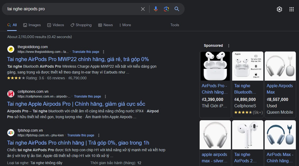
Task: Open 'AirPods Pro - Chính hãng' sponsored listing title
Action: pos(215,89)
